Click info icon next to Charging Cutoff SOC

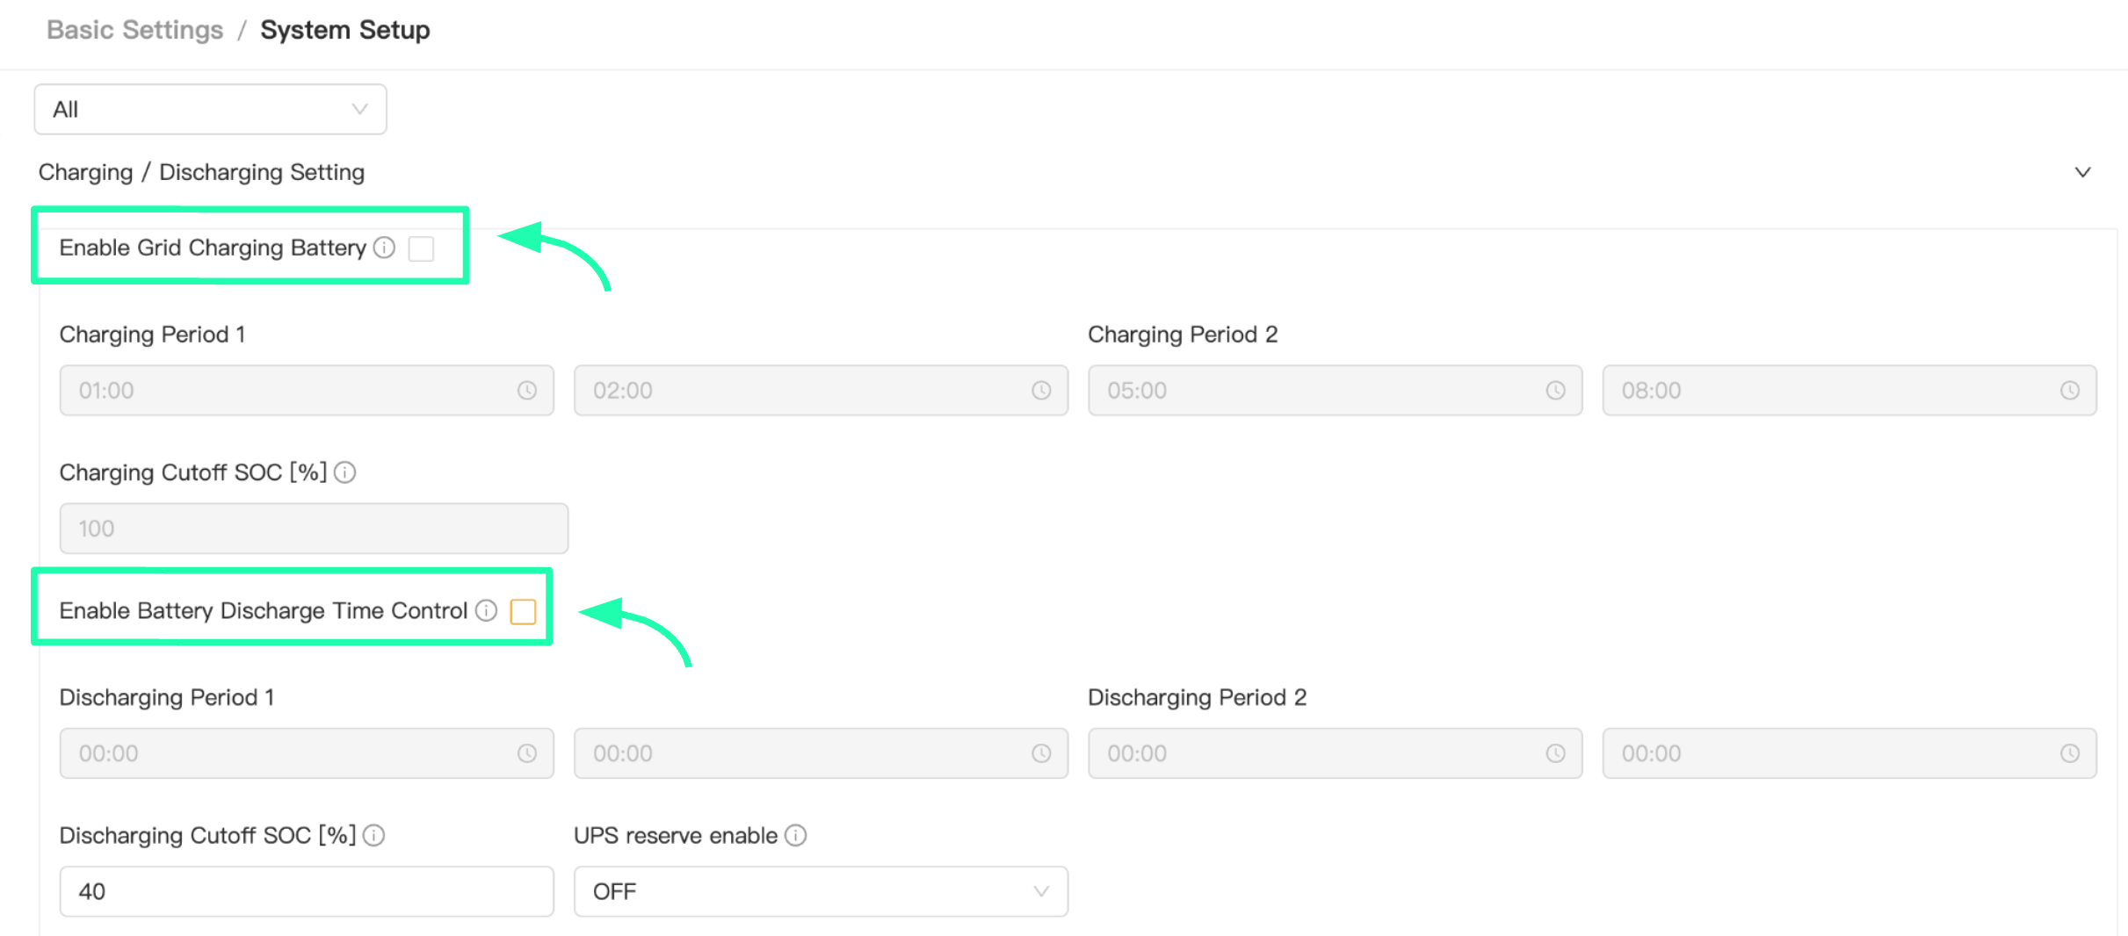pyautogui.click(x=345, y=472)
